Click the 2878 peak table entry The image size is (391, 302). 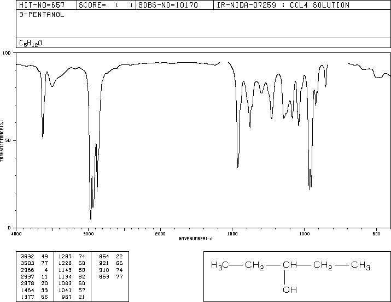pyautogui.click(x=28, y=283)
